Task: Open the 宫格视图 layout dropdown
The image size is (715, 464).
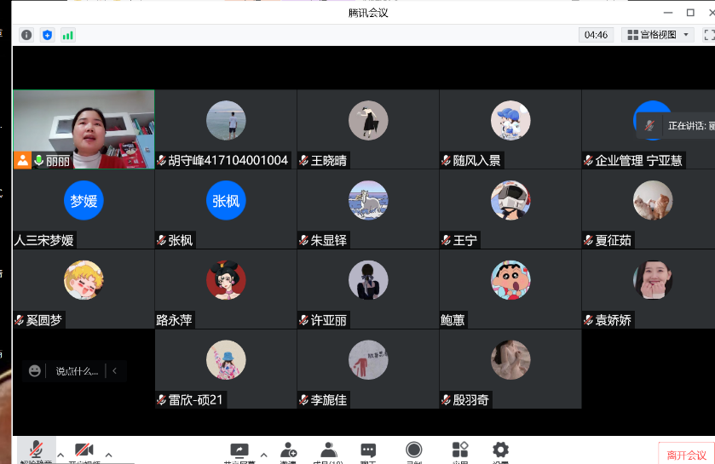Action: coord(657,35)
